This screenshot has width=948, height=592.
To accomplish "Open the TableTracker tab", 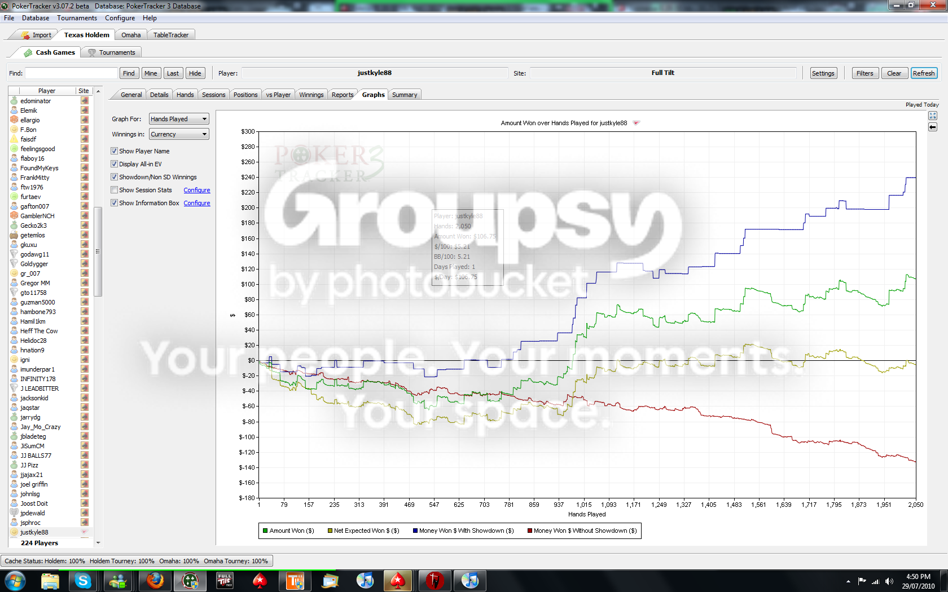I will click(171, 35).
